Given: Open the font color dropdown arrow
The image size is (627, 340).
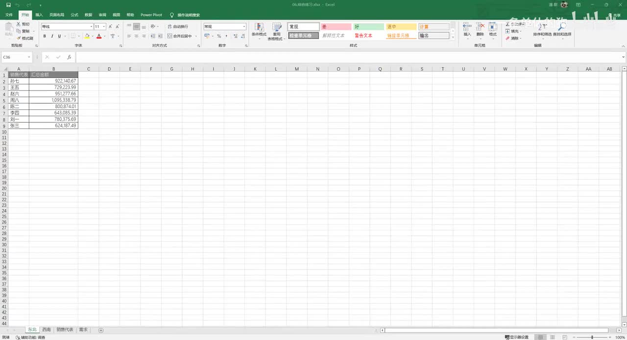Looking at the screenshot, I should pyautogui.click(x=104, y=36).
